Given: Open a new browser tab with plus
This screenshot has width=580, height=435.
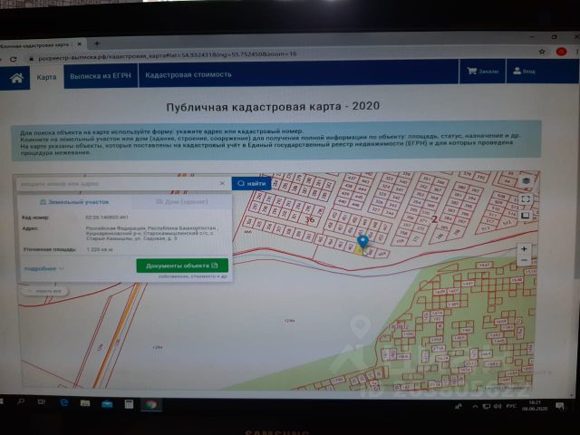Looking at the screenshot, I should tap(97, 43).
